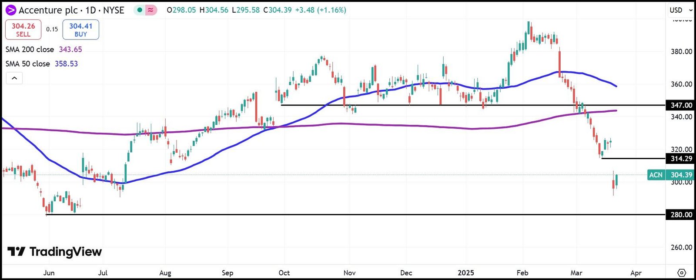The width and height of the screenshot is (696, 280).
Task: Collapse the indicator legend with the chevron
Action: [x=14, y=78]
